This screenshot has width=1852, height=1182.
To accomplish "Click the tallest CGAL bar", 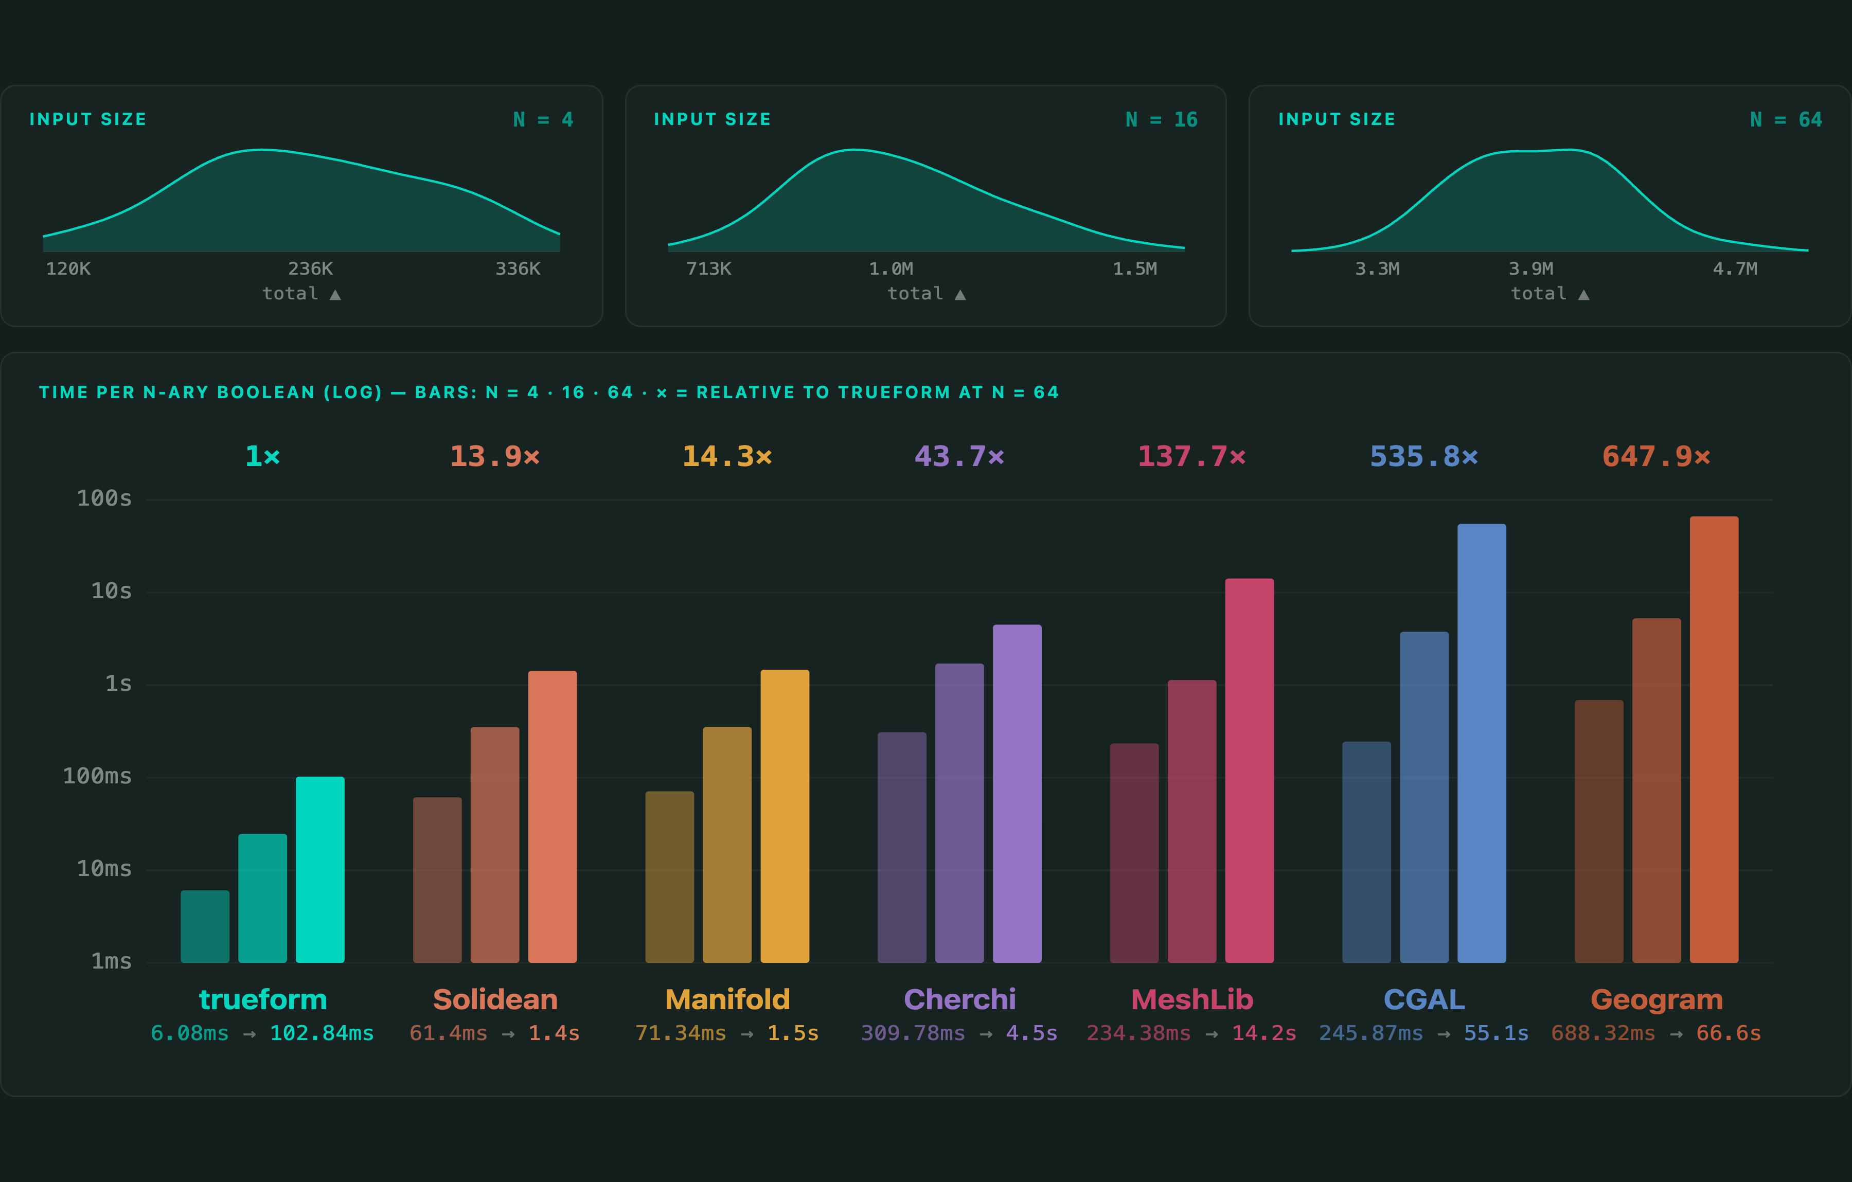I will [1481, 743].
